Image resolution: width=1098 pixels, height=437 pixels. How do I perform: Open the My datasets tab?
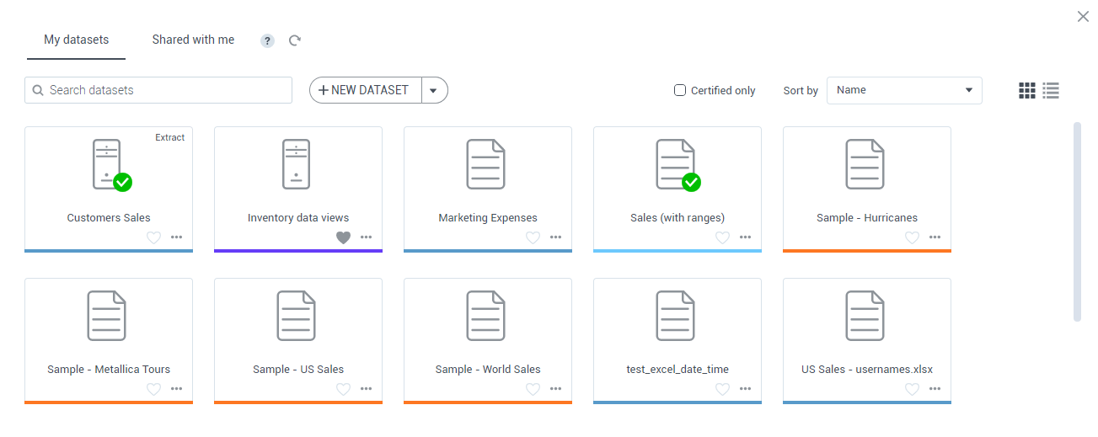(76, 40)
